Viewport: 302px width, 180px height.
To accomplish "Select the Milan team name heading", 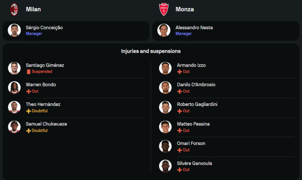I will pyautogui.click(x=33, y=9).
